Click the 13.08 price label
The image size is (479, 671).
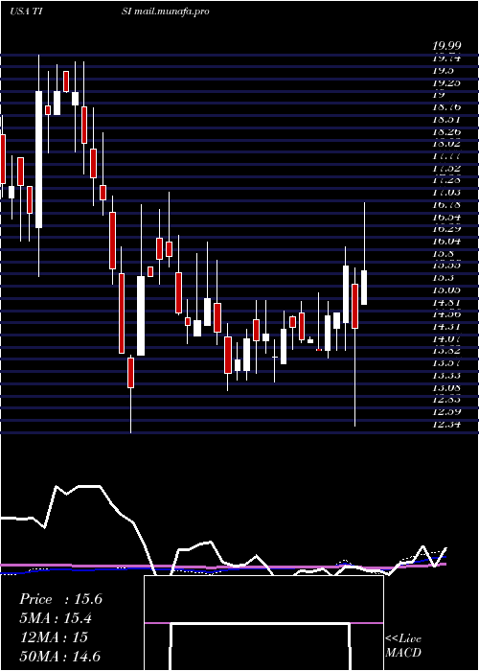(x=445, y=387)
